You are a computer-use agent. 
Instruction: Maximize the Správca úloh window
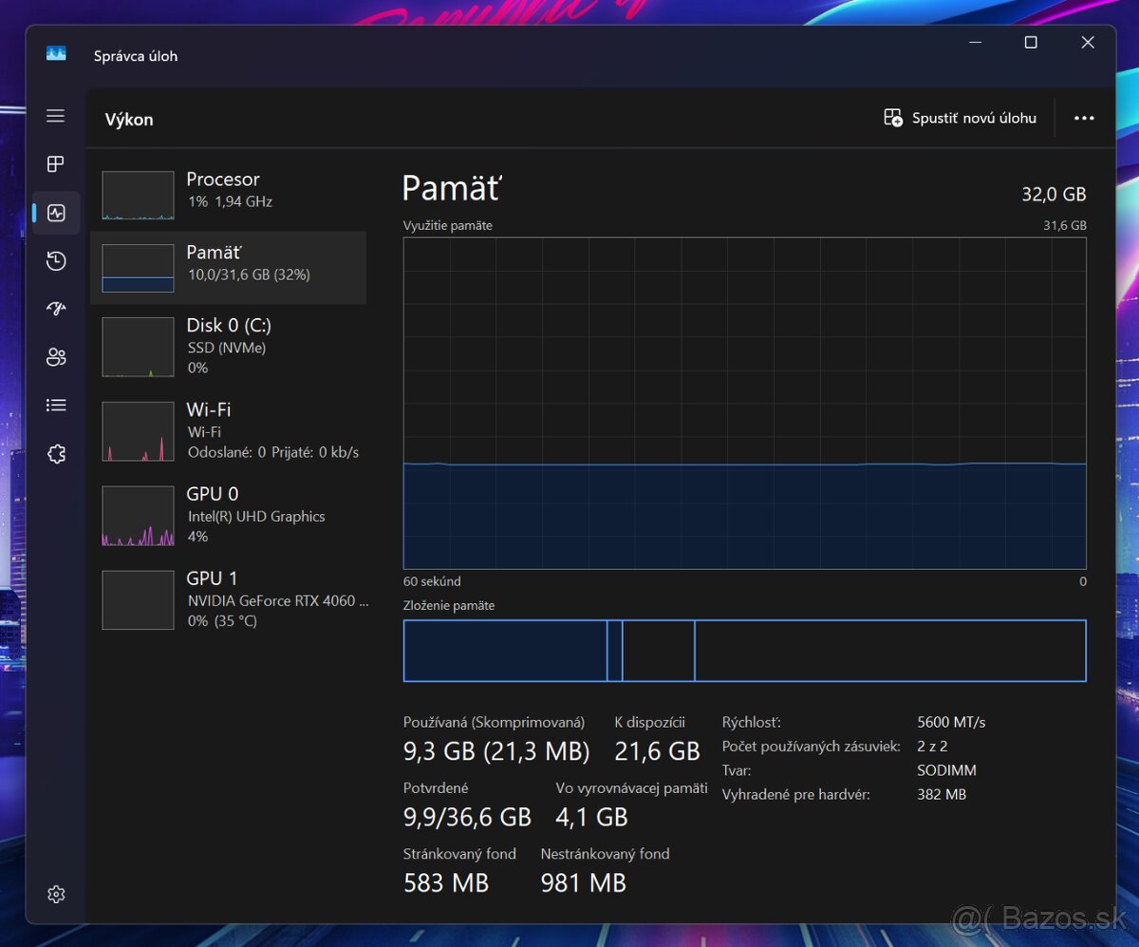point(1031,43)
